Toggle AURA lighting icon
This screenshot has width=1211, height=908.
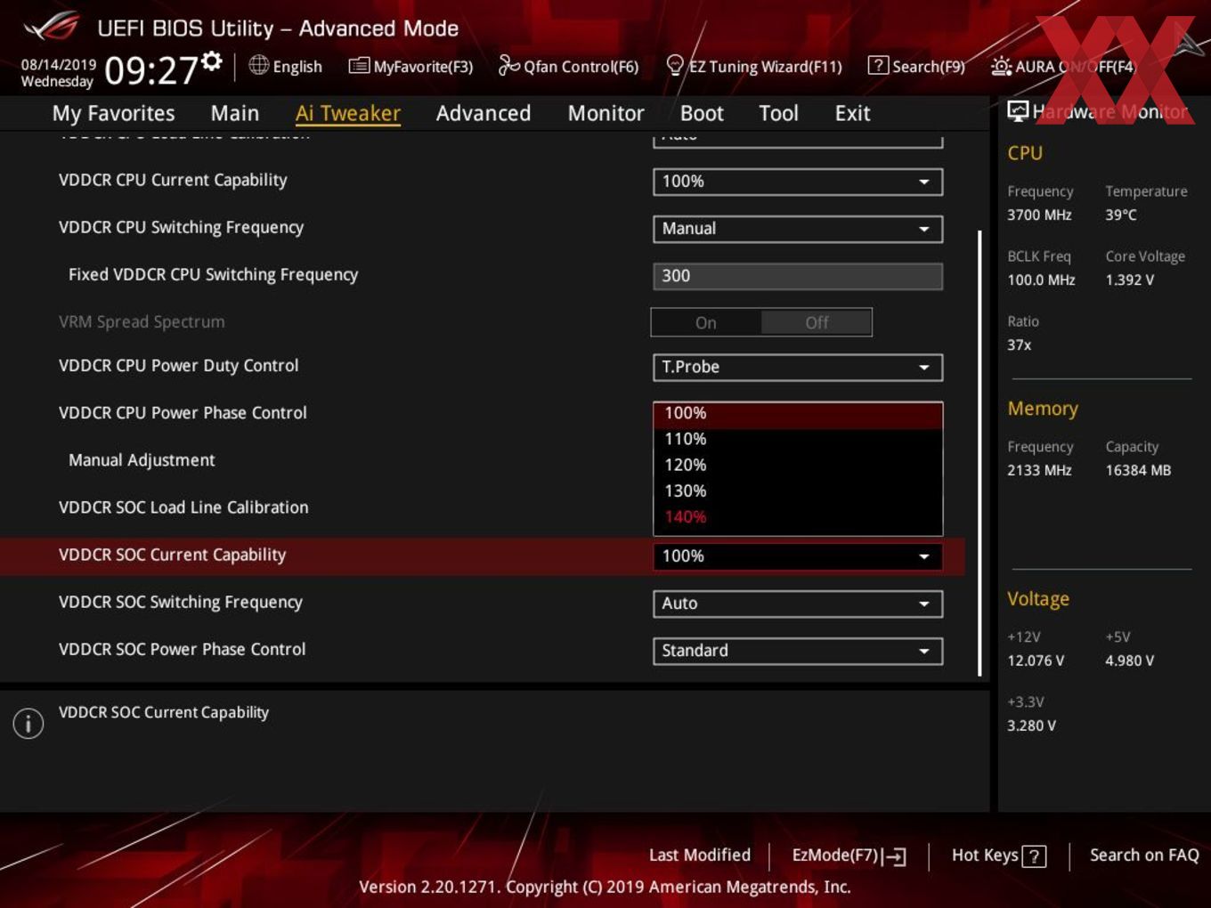tap(1001, 66)
